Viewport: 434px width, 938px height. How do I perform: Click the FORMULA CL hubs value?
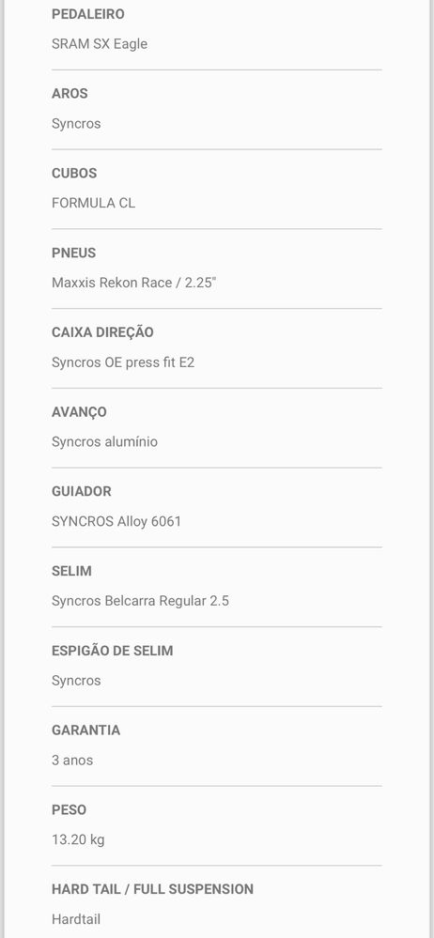point(93,204)
